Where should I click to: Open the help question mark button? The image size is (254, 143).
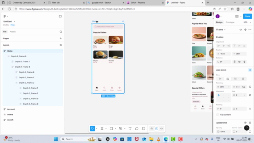click(x=246, y=128)
